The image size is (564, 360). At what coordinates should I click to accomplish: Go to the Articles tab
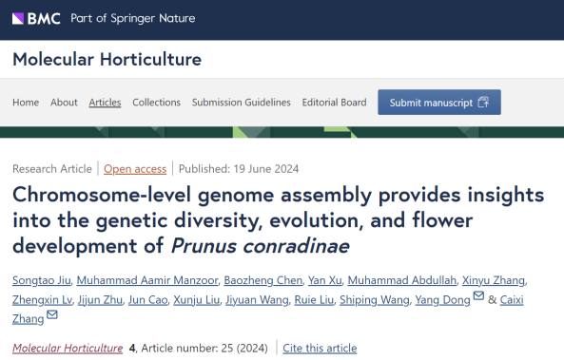(105, 103)
